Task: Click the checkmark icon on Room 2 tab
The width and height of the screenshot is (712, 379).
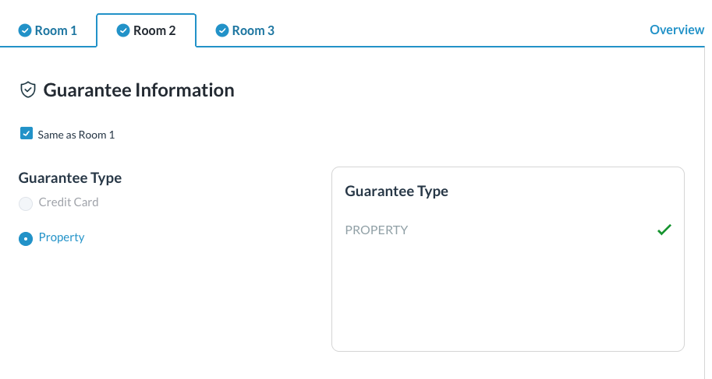Action: click(122, 31)
